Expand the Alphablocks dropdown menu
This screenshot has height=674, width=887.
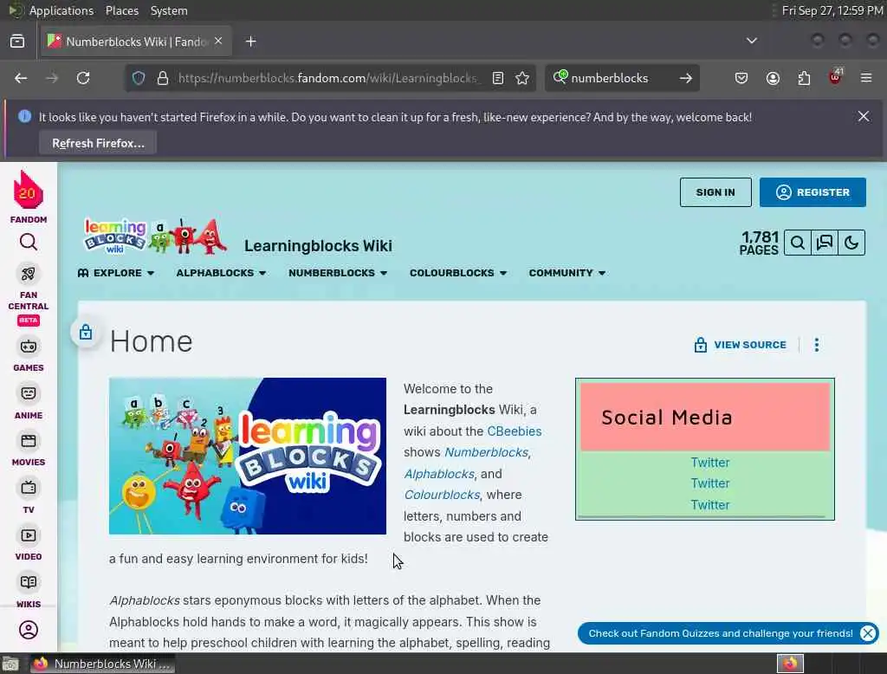coord(221,273)
